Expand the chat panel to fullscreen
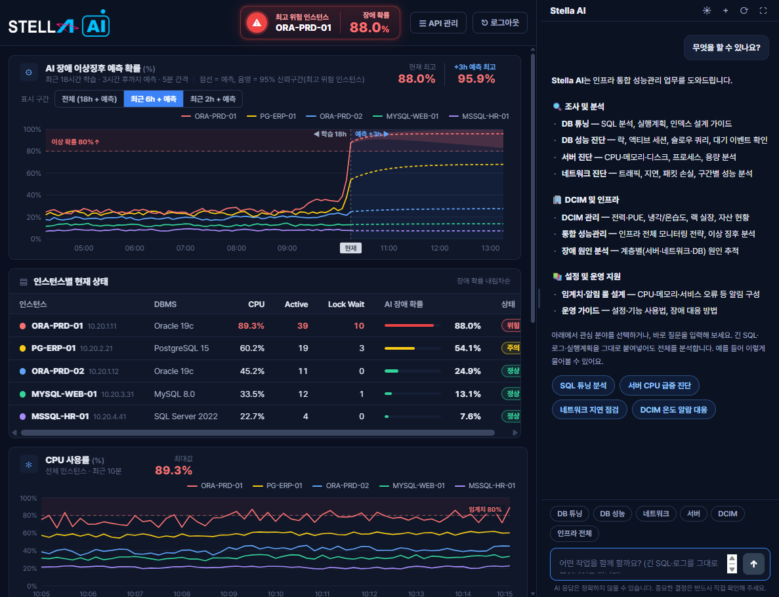This screenshot has height=597, width=779. [x=763, y=10]
